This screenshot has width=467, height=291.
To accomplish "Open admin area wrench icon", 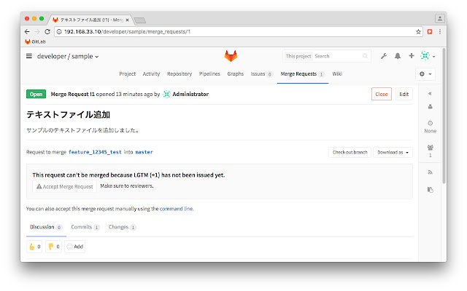I will (x=384, y=56).
